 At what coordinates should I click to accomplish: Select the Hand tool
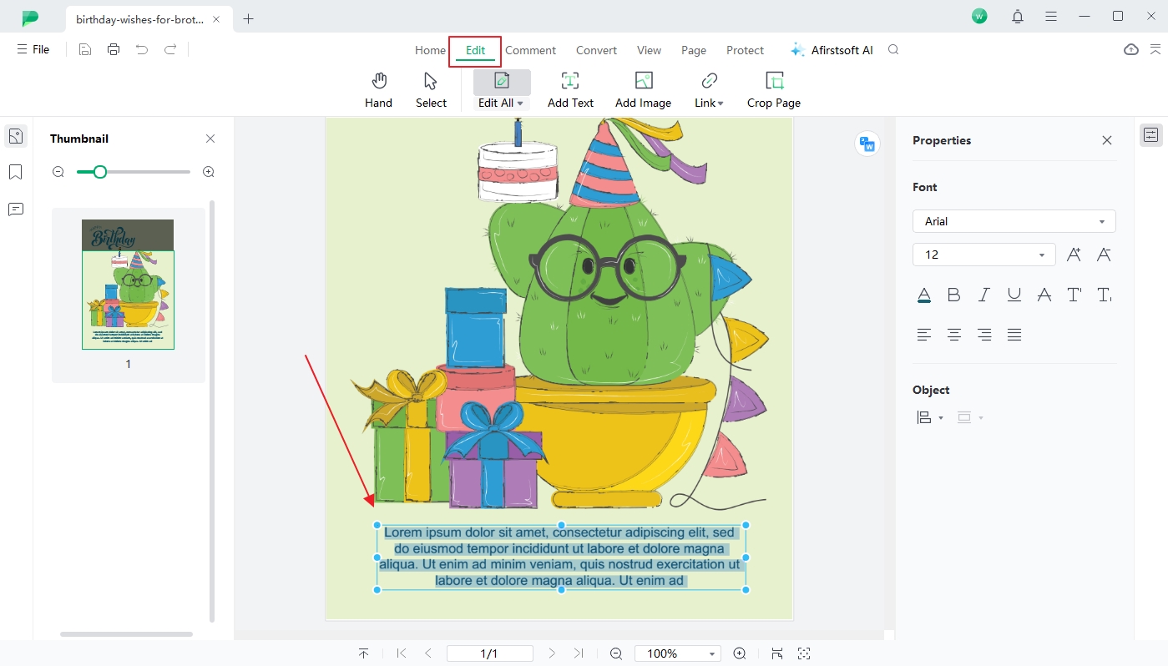click(x=378, y=90)
